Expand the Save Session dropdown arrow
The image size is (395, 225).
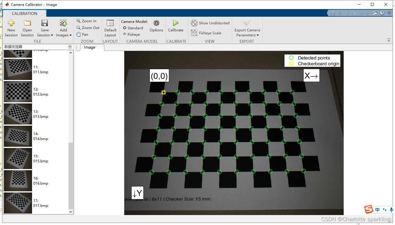[52, 35]
